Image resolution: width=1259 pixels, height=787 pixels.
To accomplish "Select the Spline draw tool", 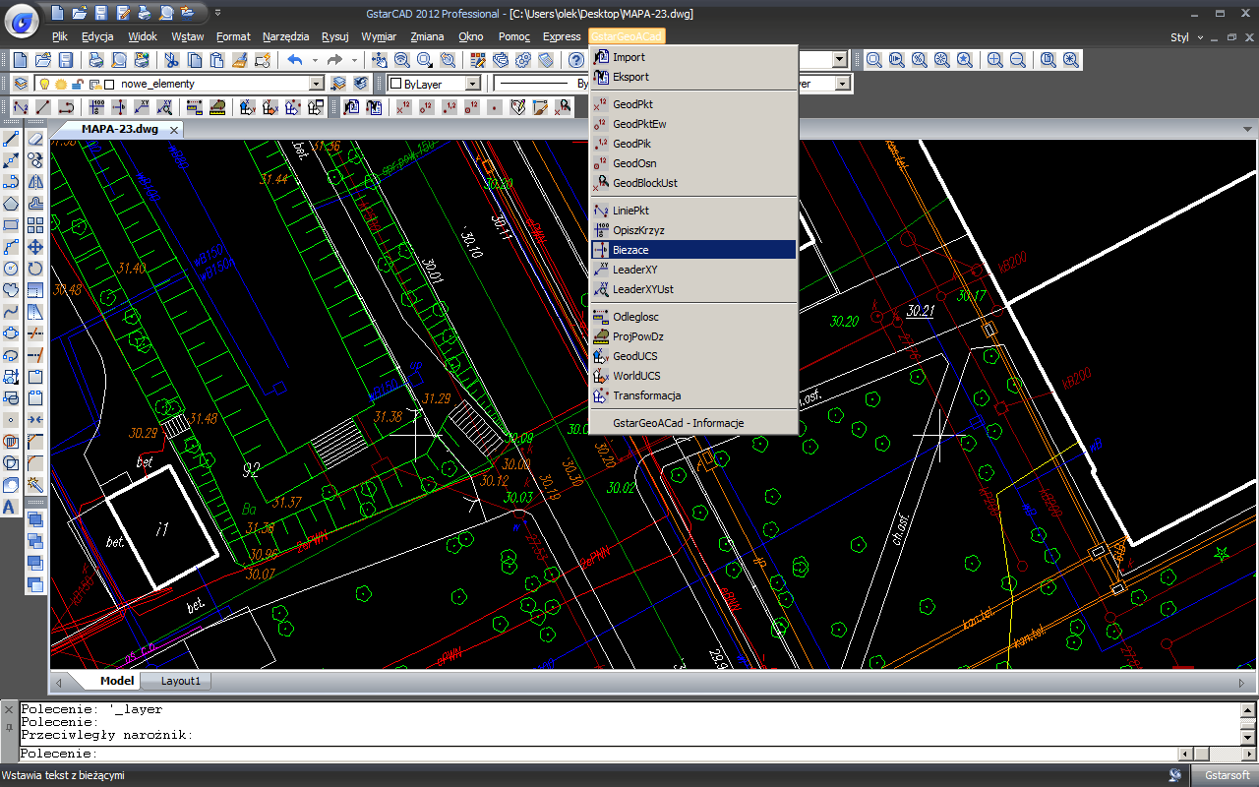I will [12, 312].
